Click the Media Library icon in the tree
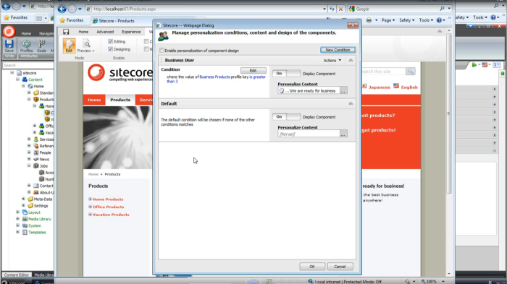 pos(25,219)
